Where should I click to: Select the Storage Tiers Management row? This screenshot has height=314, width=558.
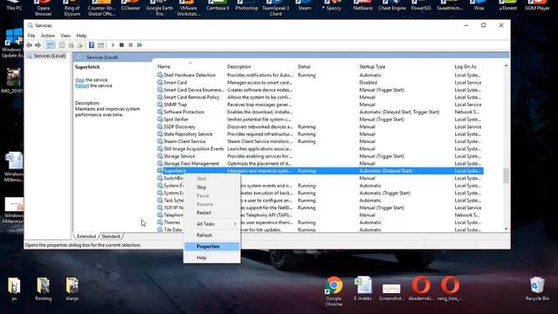[320, 163]
